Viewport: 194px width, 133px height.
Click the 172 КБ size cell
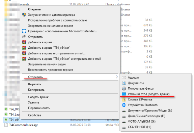point(148,62)
